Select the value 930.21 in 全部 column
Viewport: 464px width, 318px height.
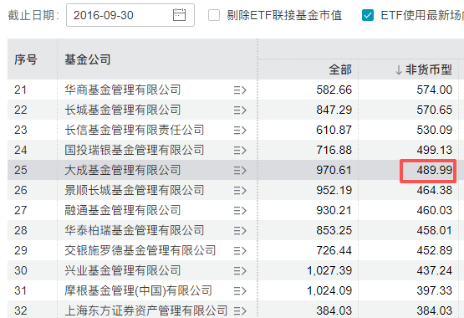334,210
